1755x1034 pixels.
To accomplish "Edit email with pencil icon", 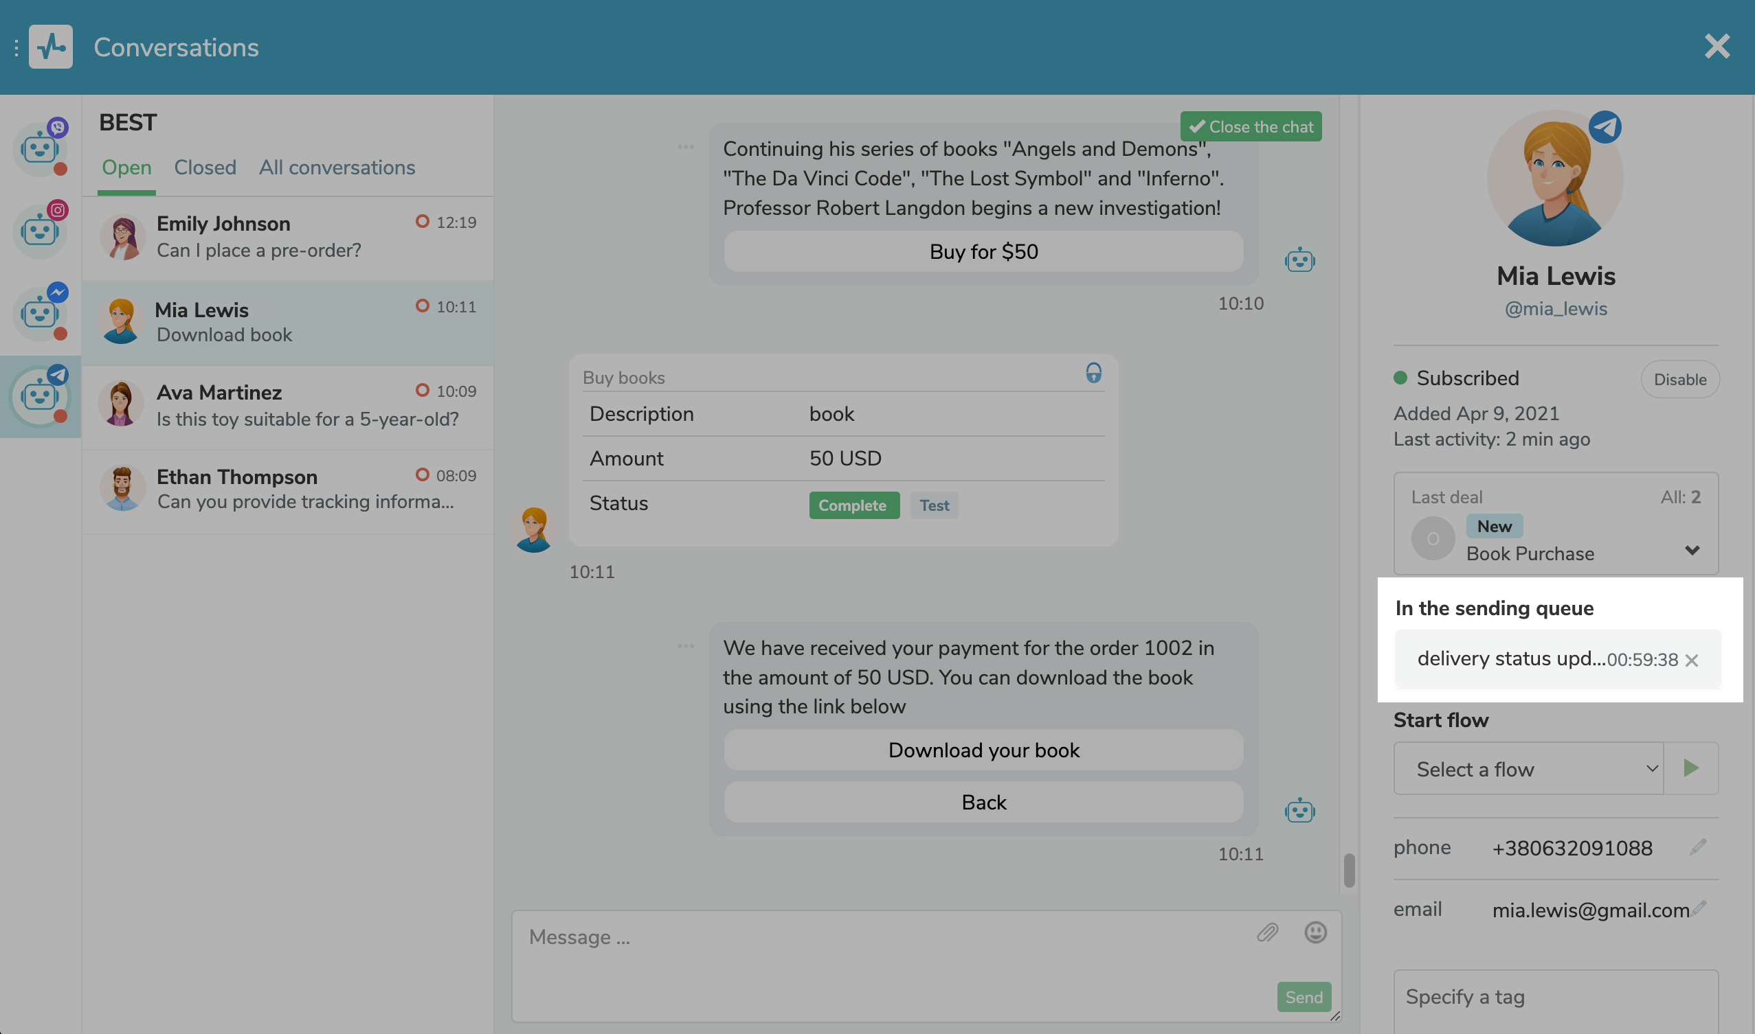I will pyautogui.click(x=1700, y=907).
